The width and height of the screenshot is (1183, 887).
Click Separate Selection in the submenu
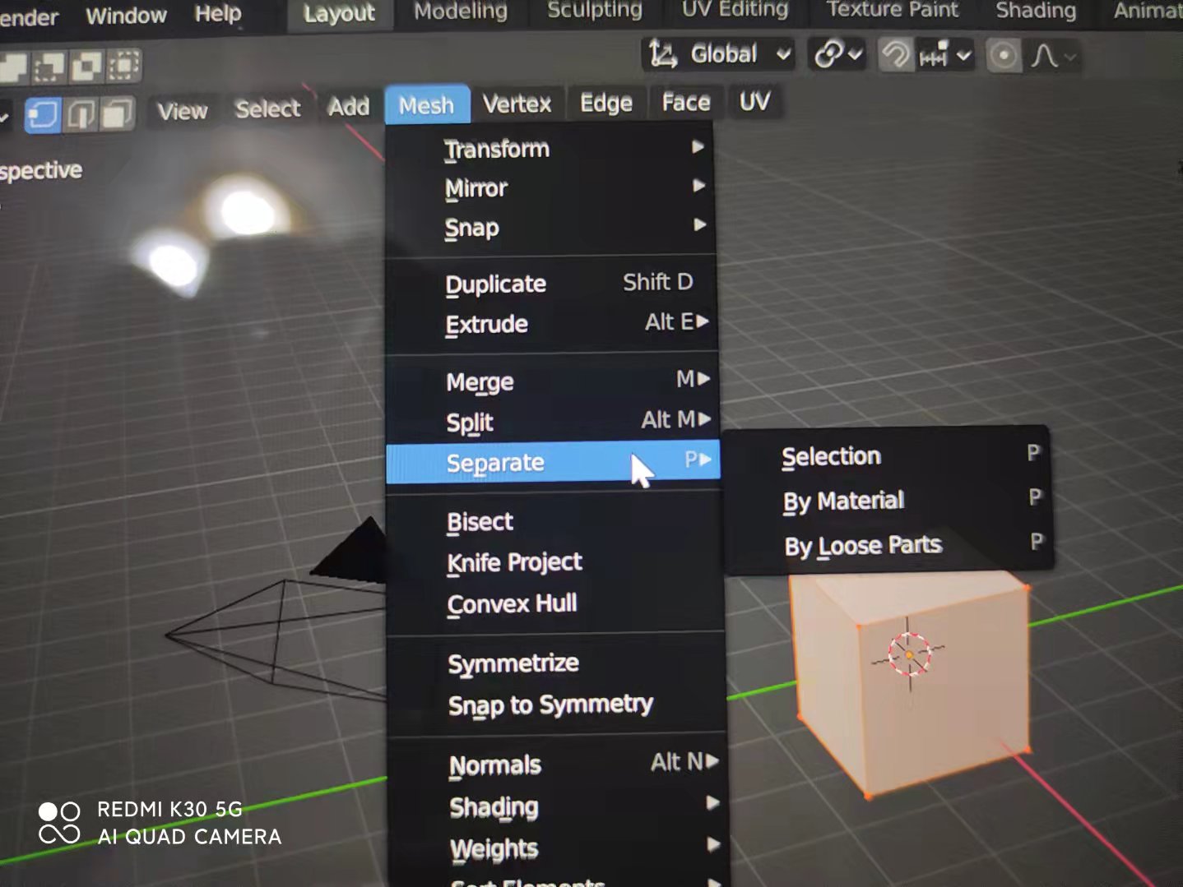pos(831,455)
